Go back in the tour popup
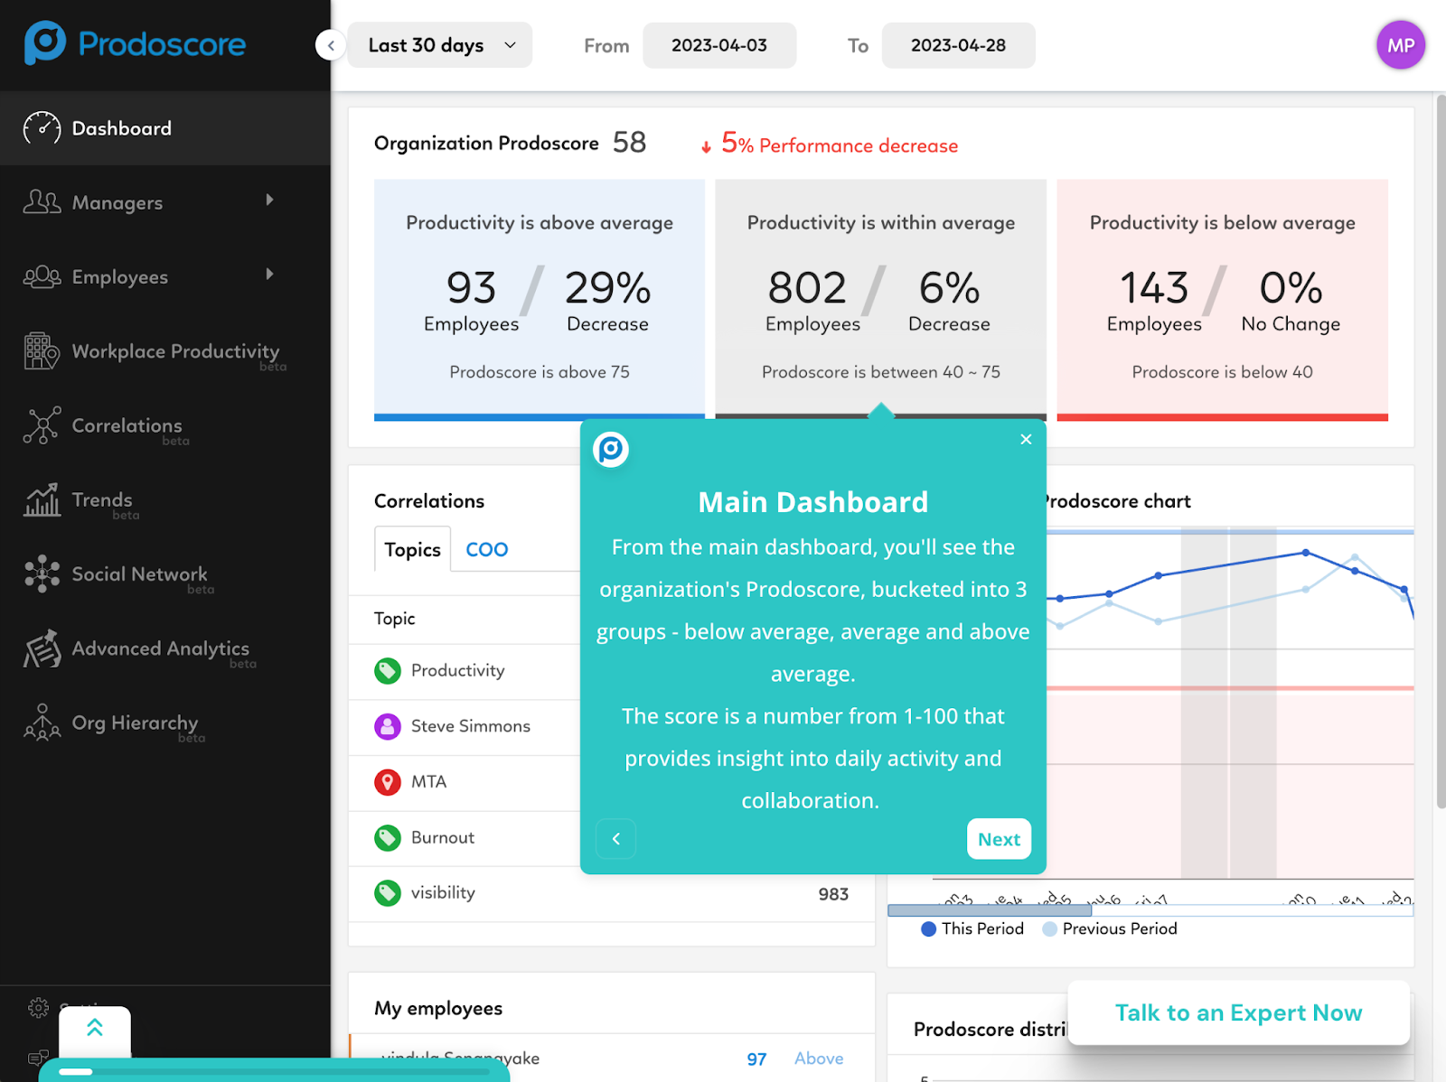 (x=616, y=839)
